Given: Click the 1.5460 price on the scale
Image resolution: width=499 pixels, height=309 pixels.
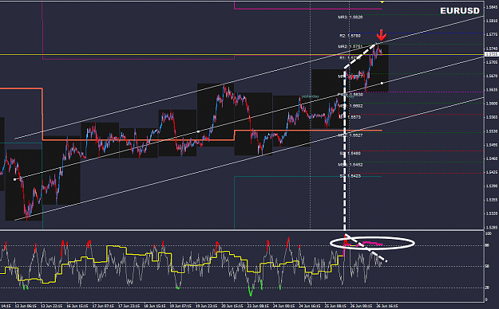Looking at the screenshot, I should click(492, 158).
